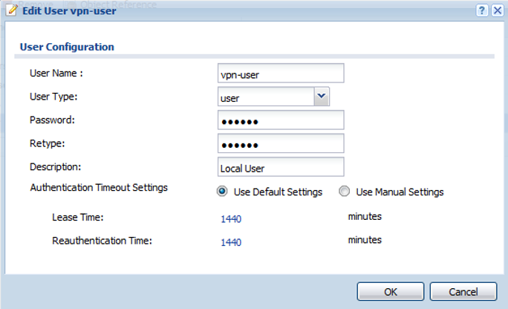Click into the Retype password field

281,143
